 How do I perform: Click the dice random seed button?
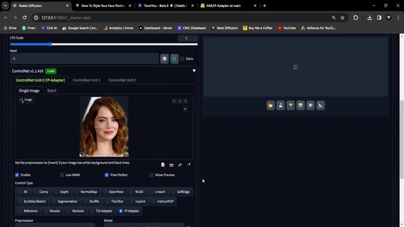164,59
